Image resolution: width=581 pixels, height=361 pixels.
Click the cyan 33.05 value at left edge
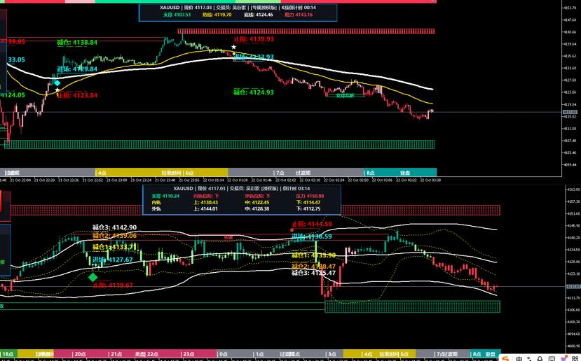(16, 60)
